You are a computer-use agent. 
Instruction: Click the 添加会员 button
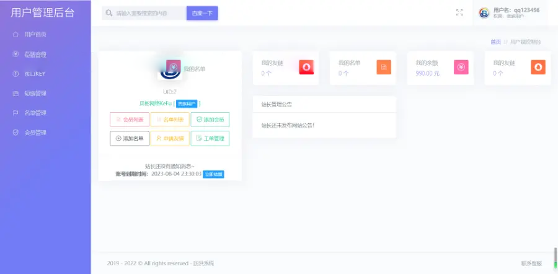click(210, 120)
